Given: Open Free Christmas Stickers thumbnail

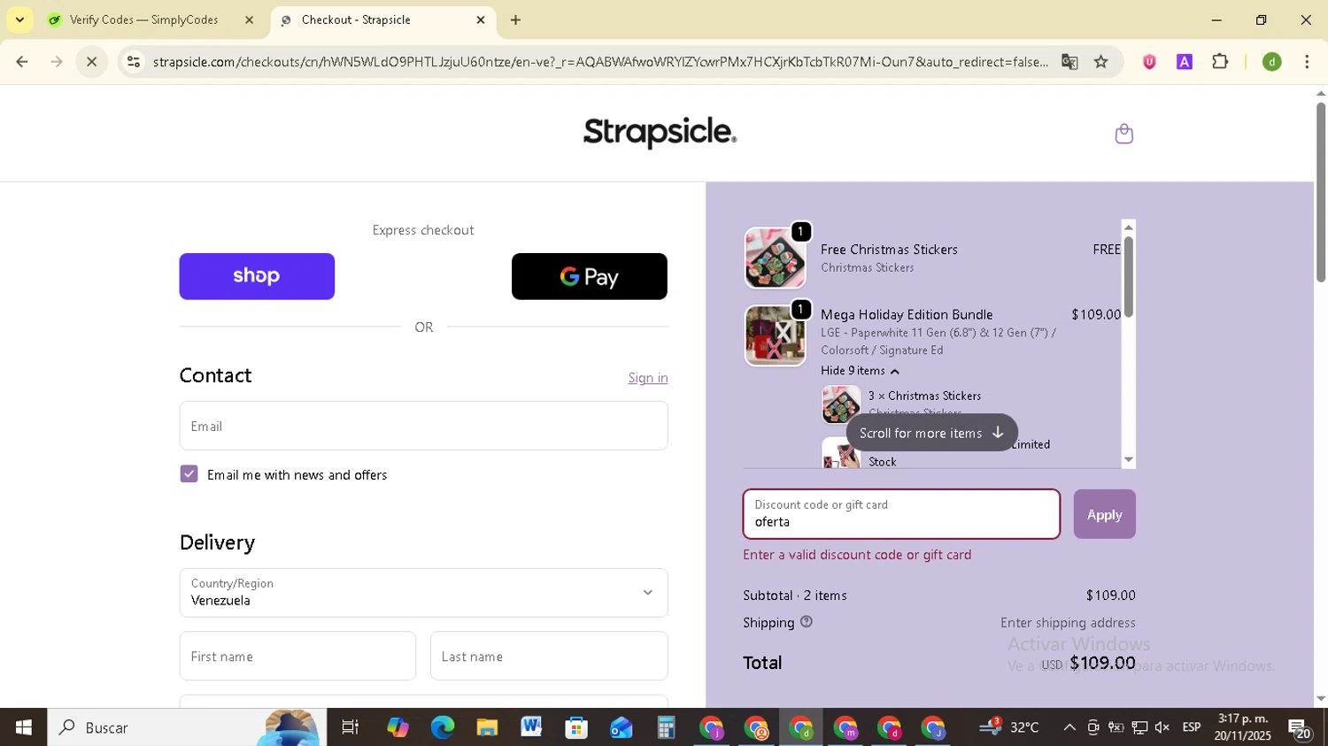Looking at the screenshot, I should coord(775,258).
